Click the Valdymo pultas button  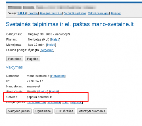19,111
